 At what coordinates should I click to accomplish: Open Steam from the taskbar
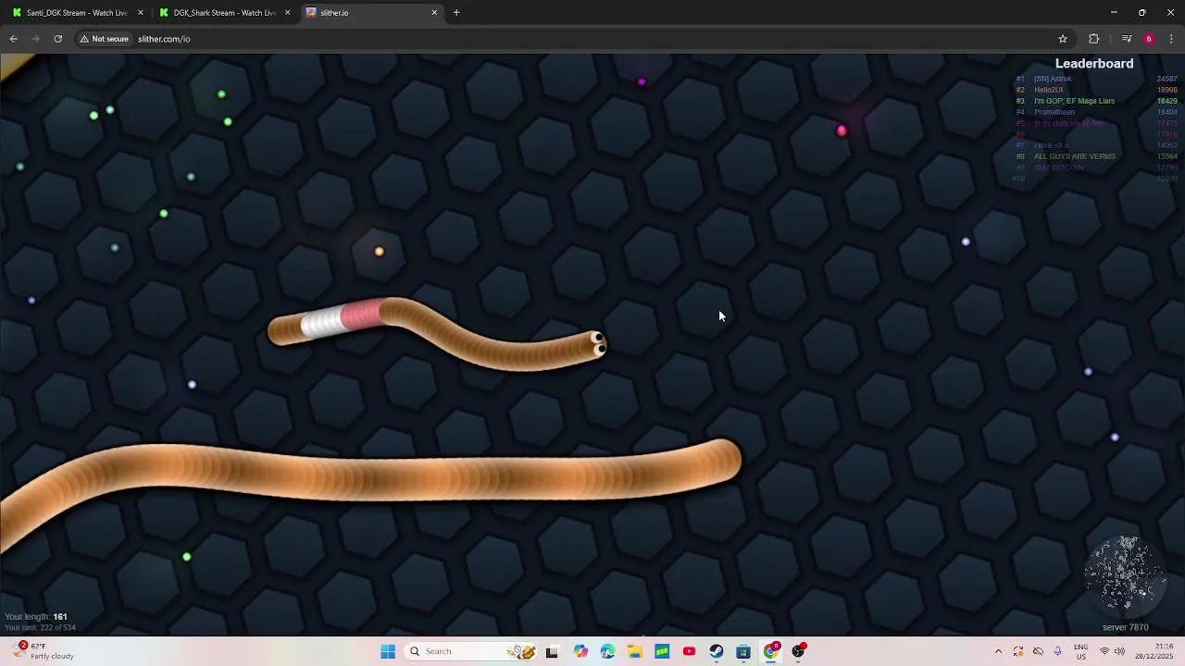point(716,652)
